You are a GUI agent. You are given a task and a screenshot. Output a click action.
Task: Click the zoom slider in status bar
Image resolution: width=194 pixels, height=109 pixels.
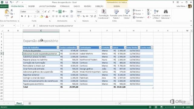174,107
